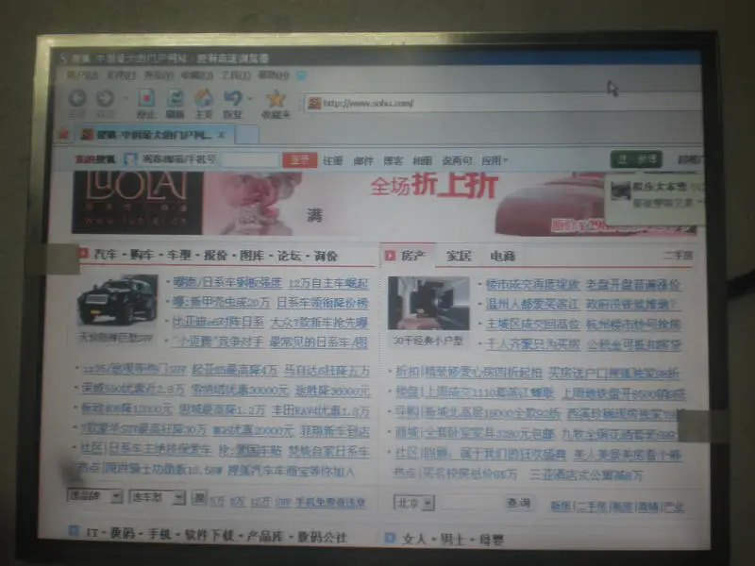Click the address bar showing sohu.com URL
The image size is (755, 566).
coord(501,103)
